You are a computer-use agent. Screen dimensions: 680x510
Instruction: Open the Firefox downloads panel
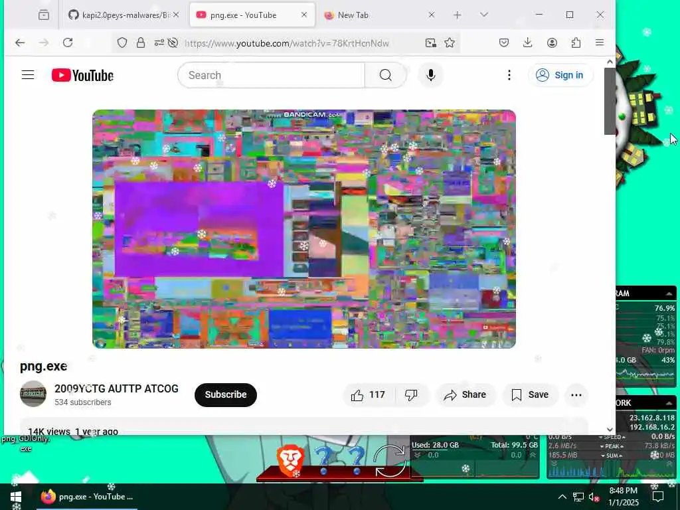click(x=528, y=42)
